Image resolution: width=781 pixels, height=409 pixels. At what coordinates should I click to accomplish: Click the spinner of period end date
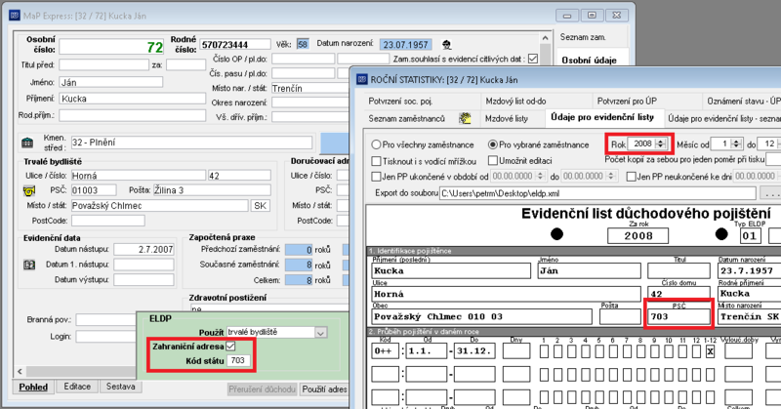(611, 176)
